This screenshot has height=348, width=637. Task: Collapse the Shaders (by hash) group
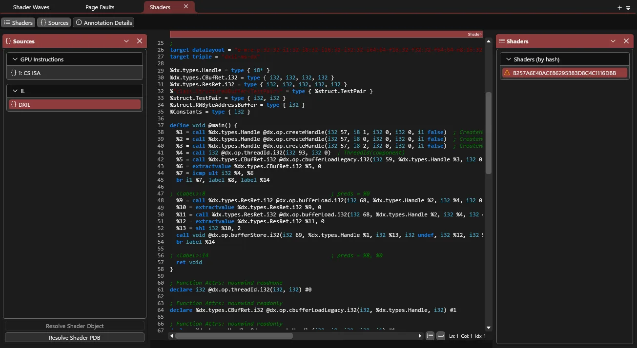508,59
